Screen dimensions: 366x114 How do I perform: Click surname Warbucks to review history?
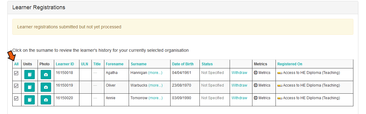(x=139, y=85)
